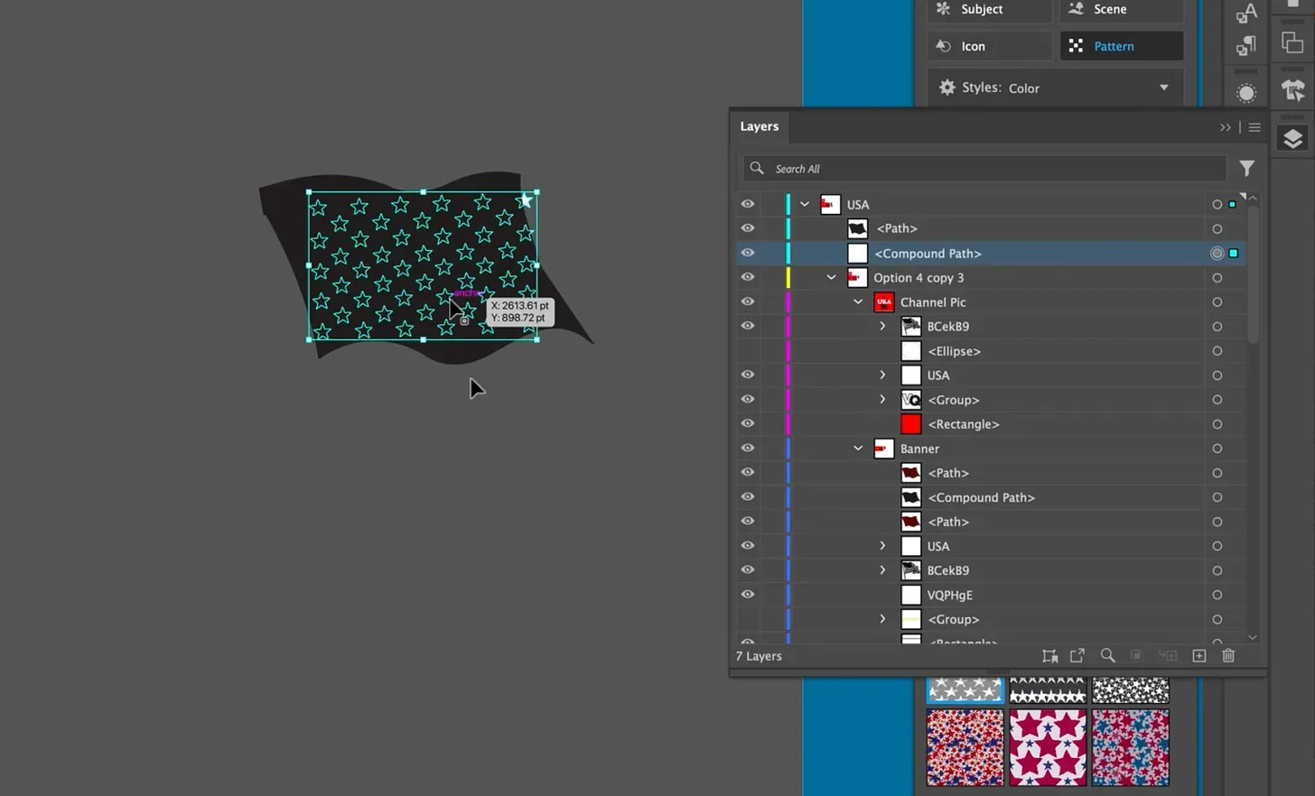The width and height of the screenshot is (1315, 796).
Task: Open the Mockup panel via the t-shirt icon
Action: 1293,88
